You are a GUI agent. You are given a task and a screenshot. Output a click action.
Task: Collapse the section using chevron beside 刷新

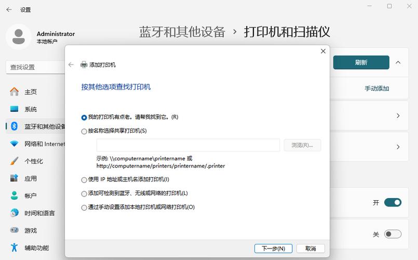point(398,62)
